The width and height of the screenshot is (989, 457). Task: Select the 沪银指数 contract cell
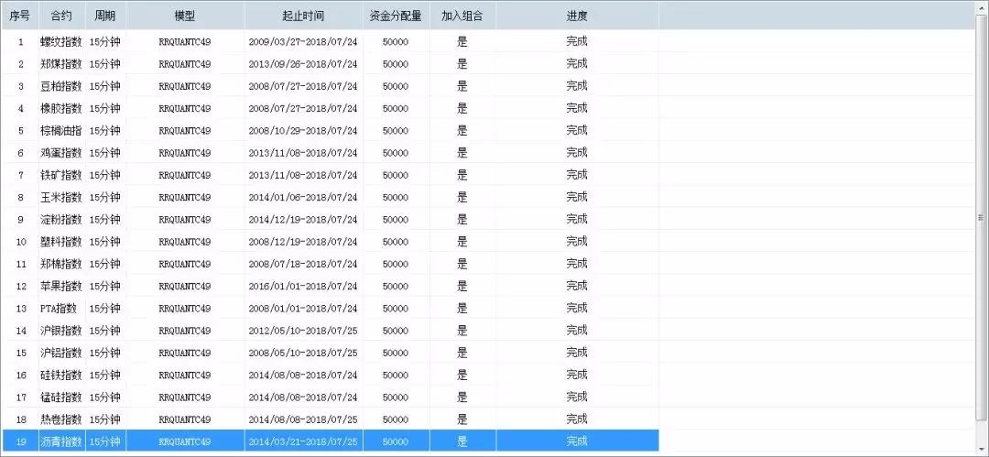point(62,330)
